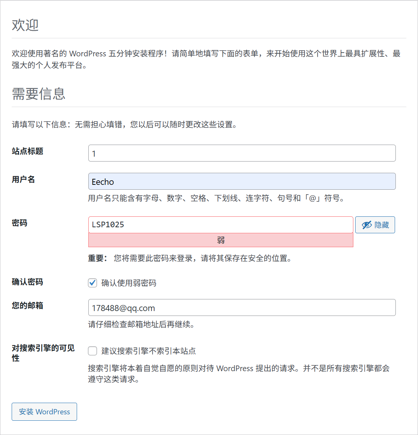The image size is (418, 435).
Task: Click the 确认使用弱密码 label text
Action: point(129,283)
